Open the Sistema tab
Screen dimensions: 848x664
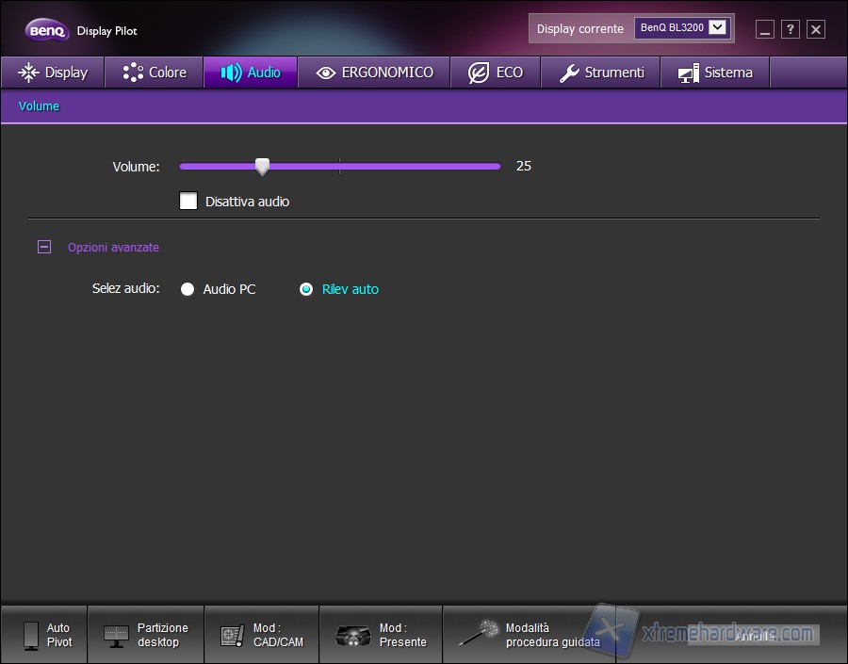(x=715, y=73)
